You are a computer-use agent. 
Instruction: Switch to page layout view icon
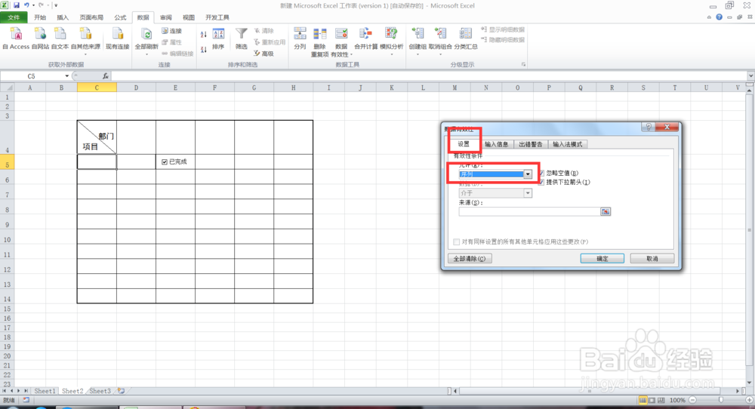[x=652, y=400]
